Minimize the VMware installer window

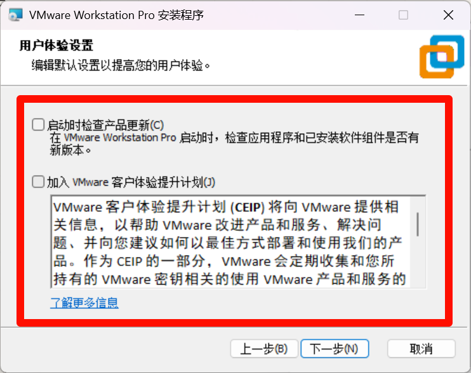359,15
